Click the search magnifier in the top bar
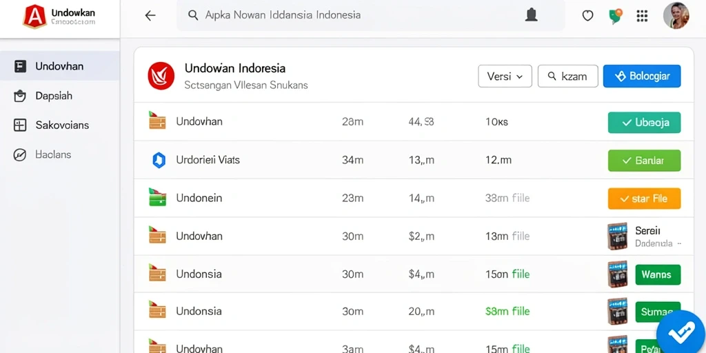706x353 pixels. click(x=193, y=15)
